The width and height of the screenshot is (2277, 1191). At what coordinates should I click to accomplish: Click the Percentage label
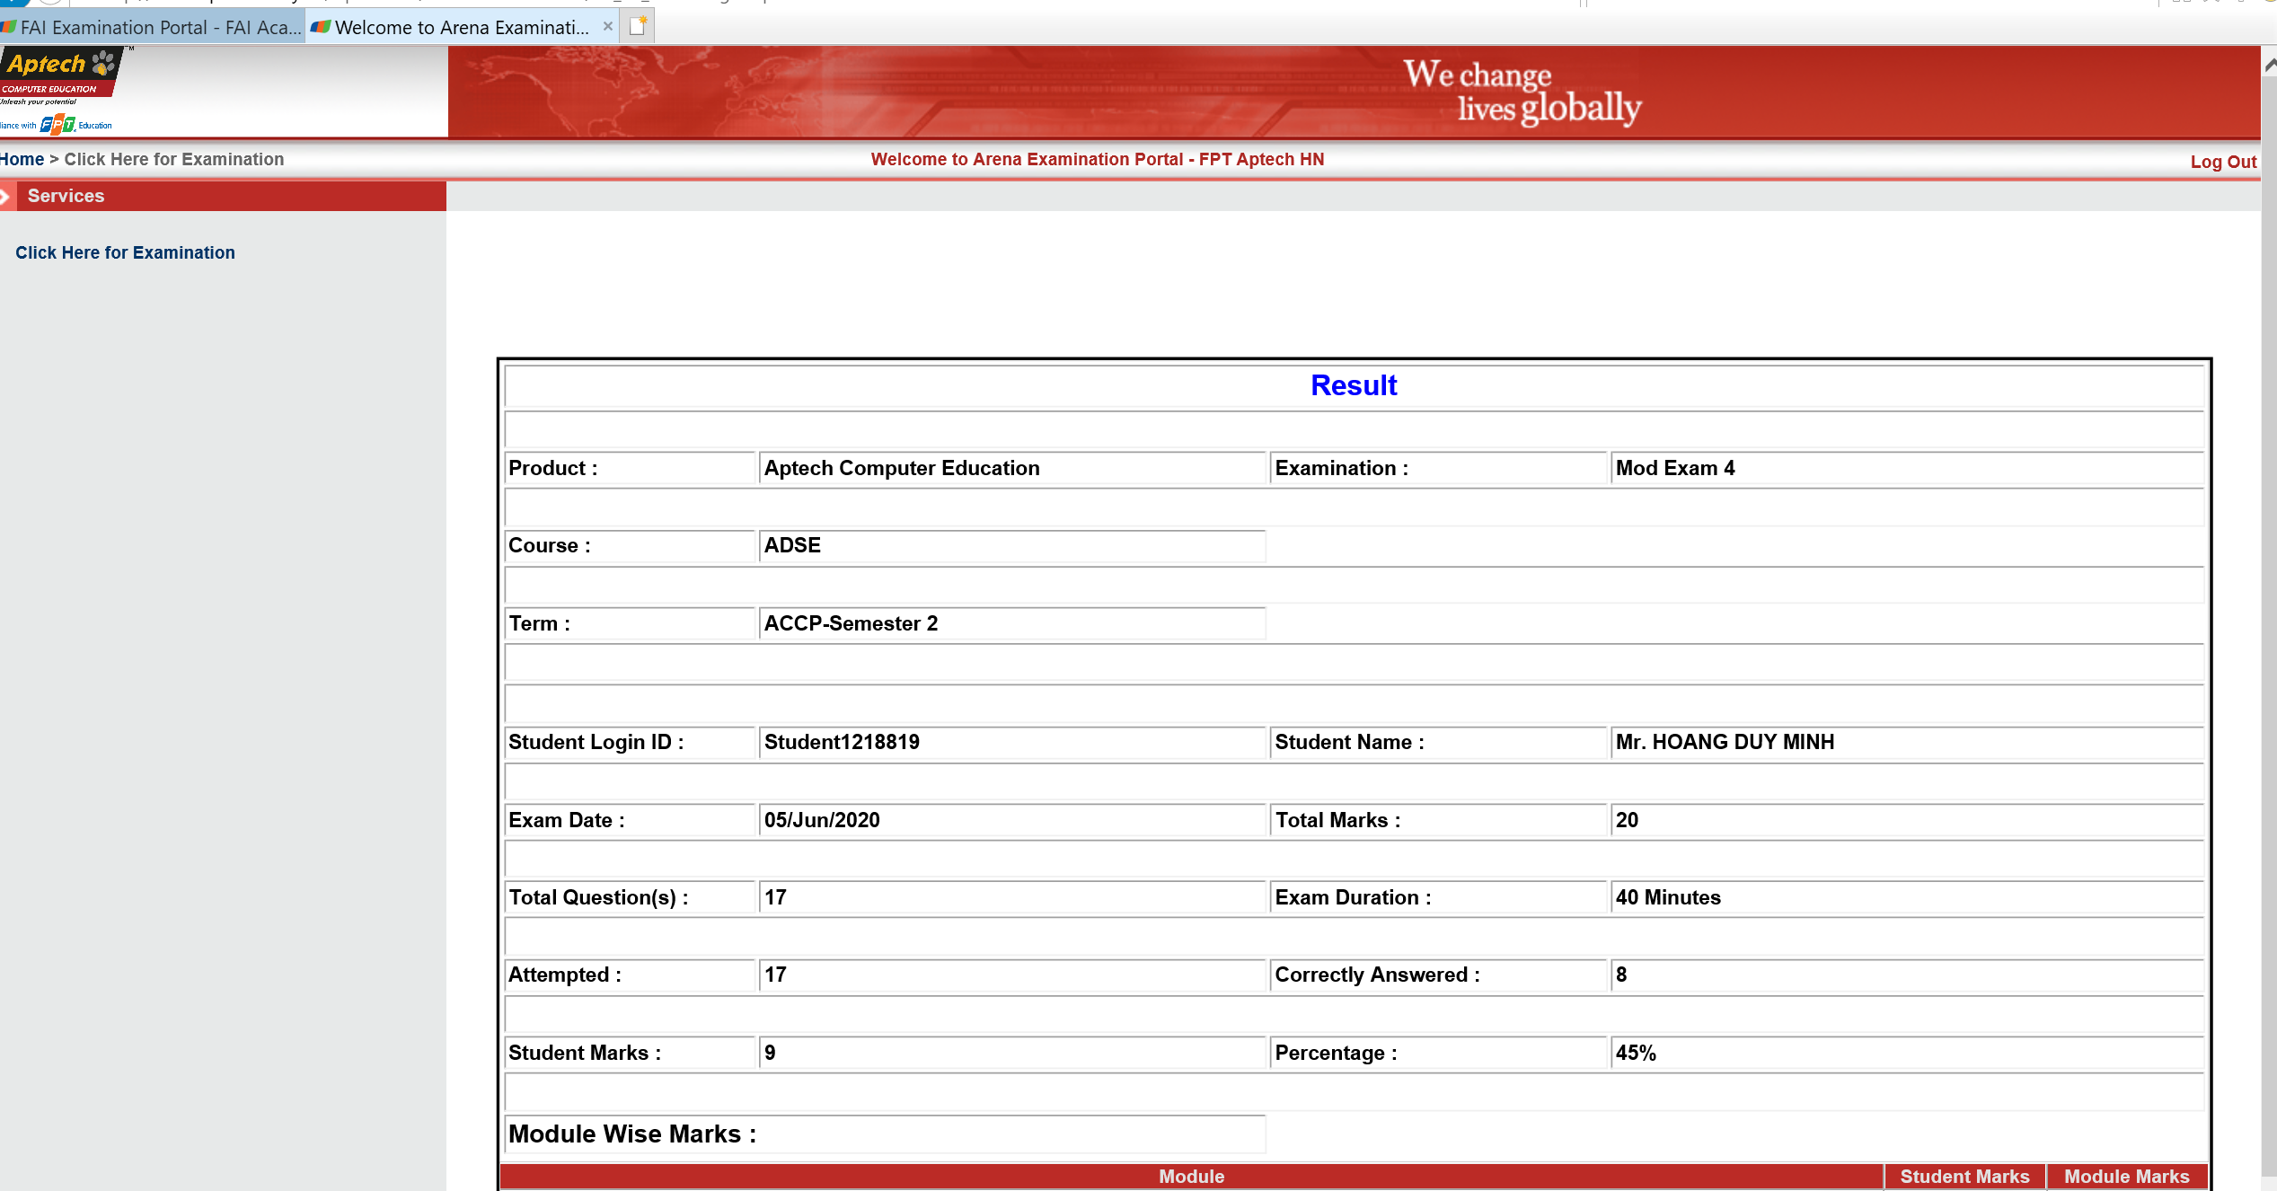point(1336,1053)
